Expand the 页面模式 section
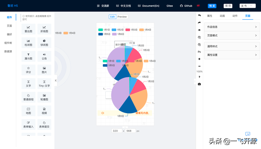The height and width of the screenshot is (149, 261). point(232,36)
